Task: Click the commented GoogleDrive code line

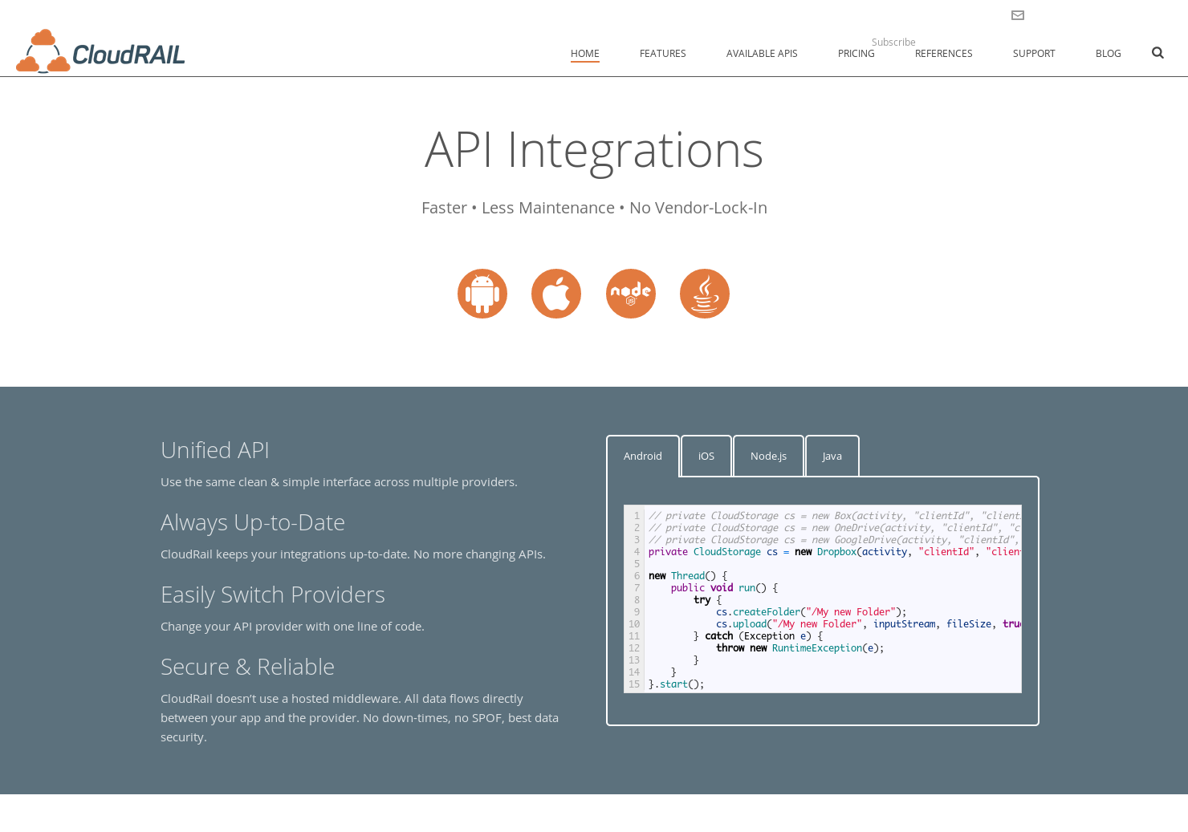Action: (835, 540)
